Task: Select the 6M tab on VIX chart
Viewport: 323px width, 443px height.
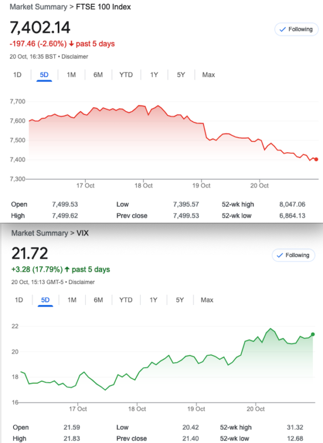Action: pyautogui.click(x=99, y=300)
